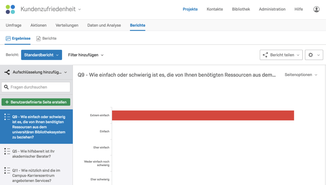Open the Bericht teilen dropdown
The image size is (326, 185).
[281, 55]
